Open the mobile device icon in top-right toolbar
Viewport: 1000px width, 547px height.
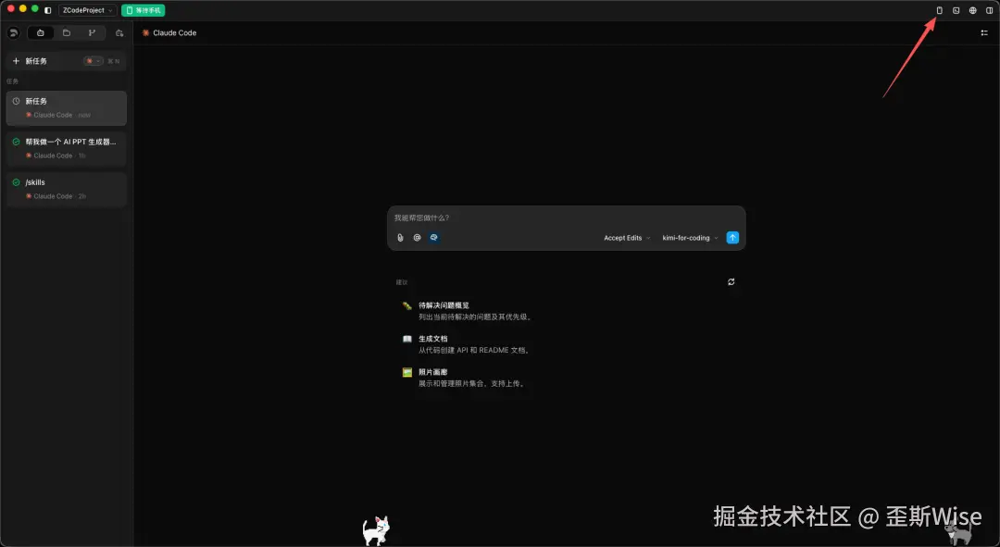click(940, 10)
